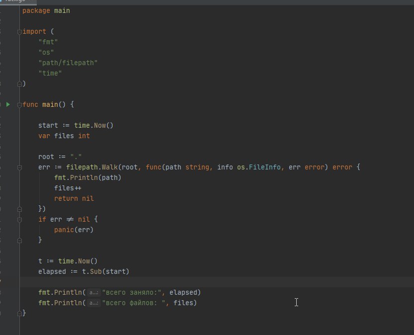Click the "os" import string
Image resolution: width=414 pixels, height=335 pixels.
(46, 52)
